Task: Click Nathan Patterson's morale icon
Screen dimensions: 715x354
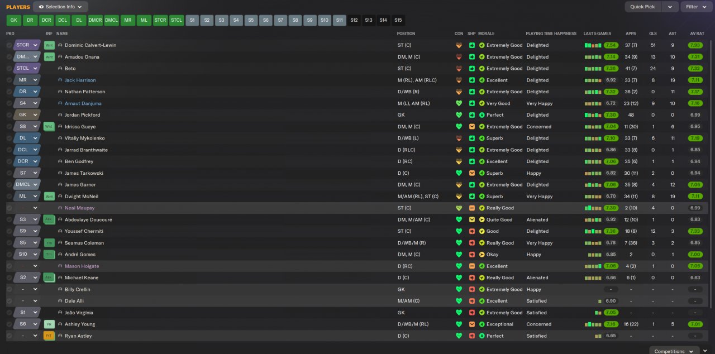Action: click(482, 92)
